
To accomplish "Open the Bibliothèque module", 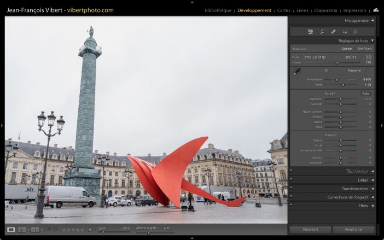I will [x=218, y=10].
